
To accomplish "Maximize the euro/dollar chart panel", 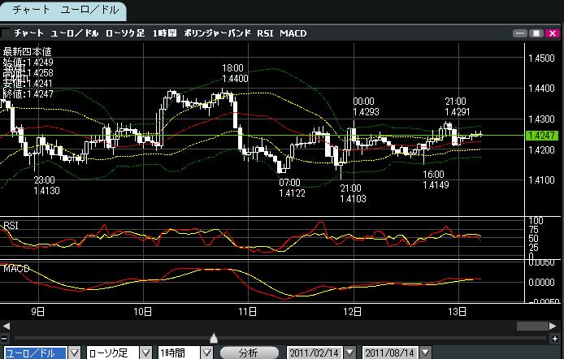I will click(x=536, y=33).
